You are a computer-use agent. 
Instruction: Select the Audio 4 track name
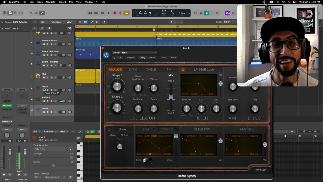click(x=46, y=98)
